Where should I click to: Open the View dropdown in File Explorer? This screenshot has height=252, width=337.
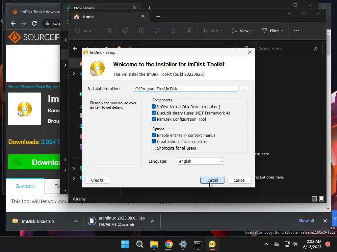tap(242, 31)
